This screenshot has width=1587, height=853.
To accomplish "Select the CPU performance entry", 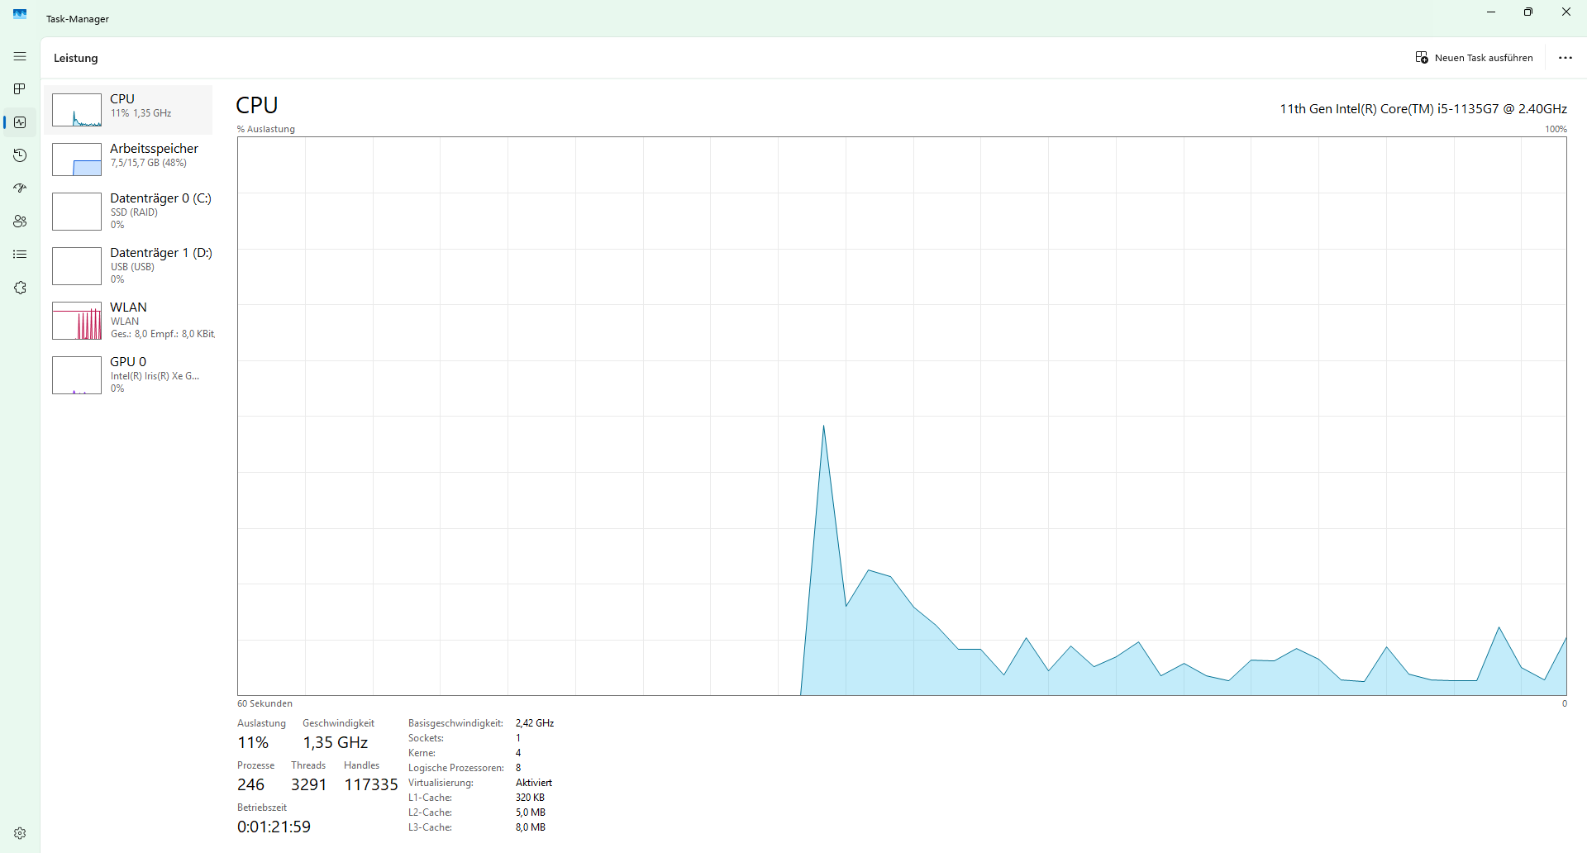I will pos(128,109).
